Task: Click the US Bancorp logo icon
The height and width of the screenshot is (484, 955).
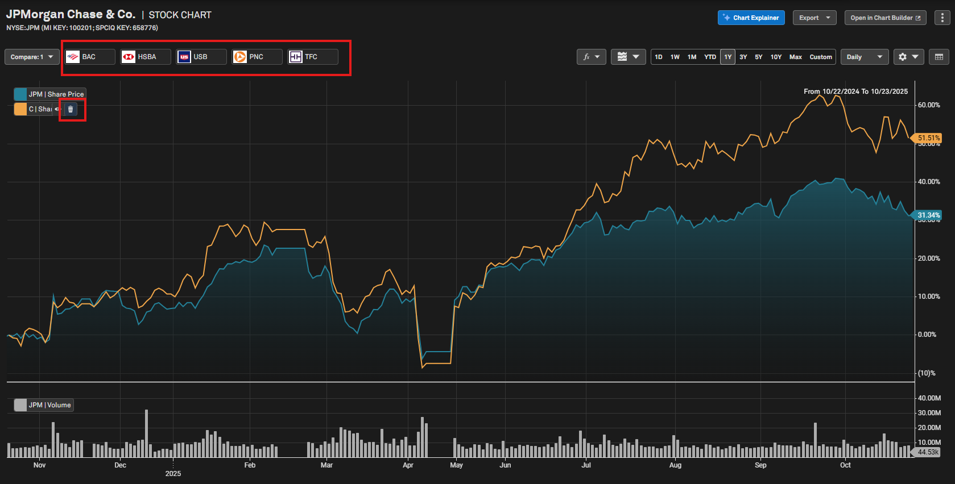Action: pyautogui.click(x=184, y=57)
